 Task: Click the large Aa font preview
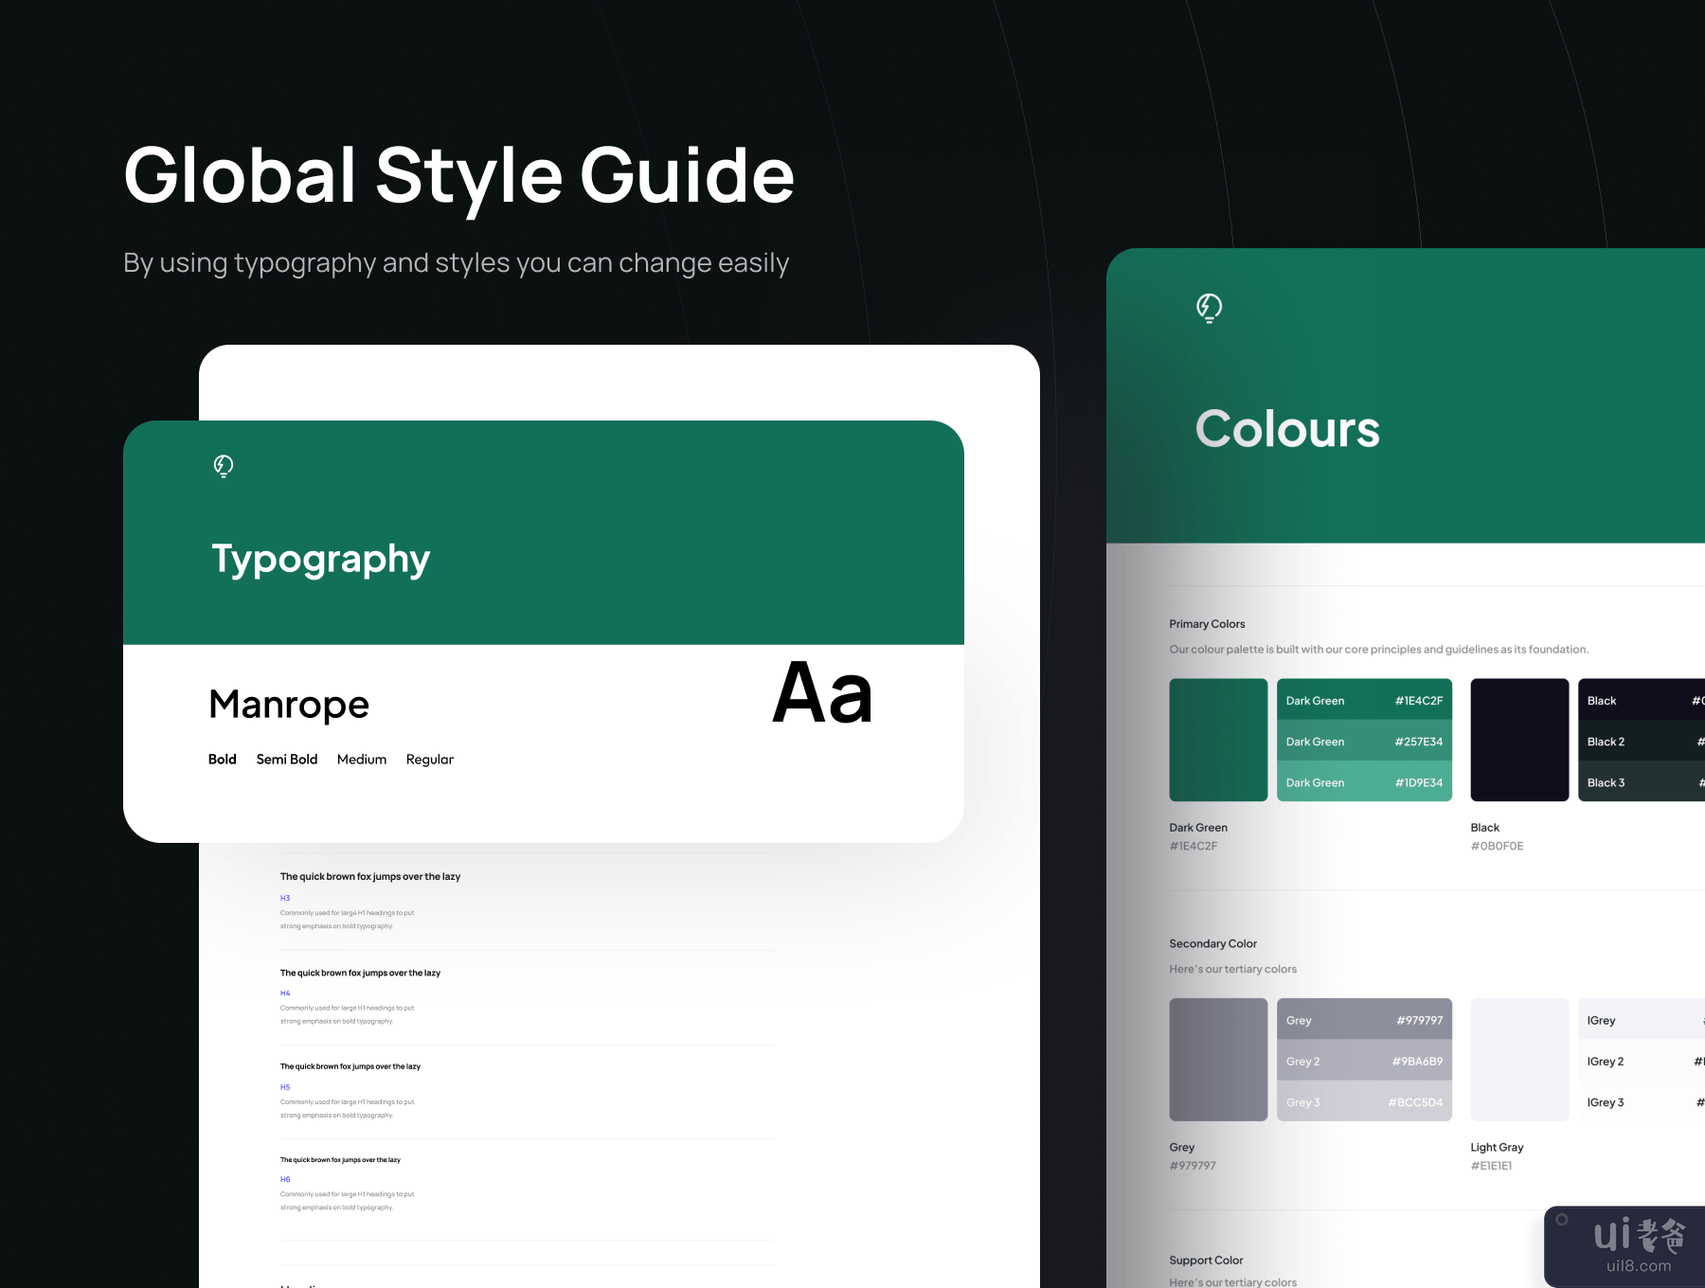click(x=822, y=694)
